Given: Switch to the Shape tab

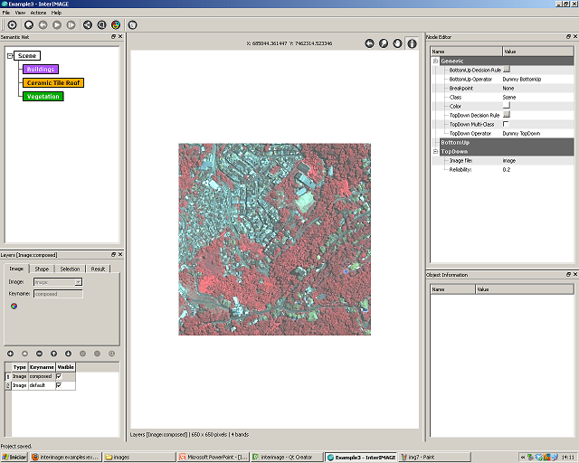Looking at the screenshot, I should pyautogui.click(x=42, y=269).
